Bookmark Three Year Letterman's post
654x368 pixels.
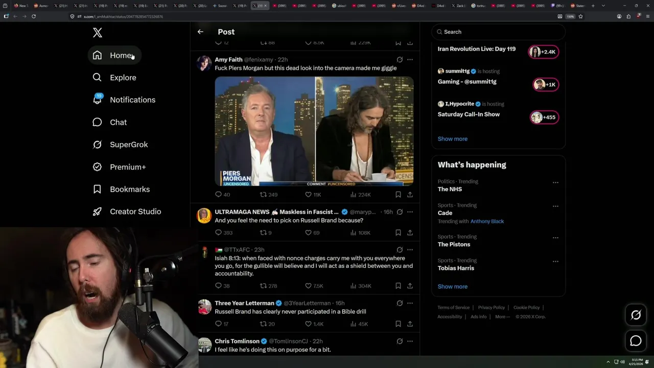pos(398,324)
